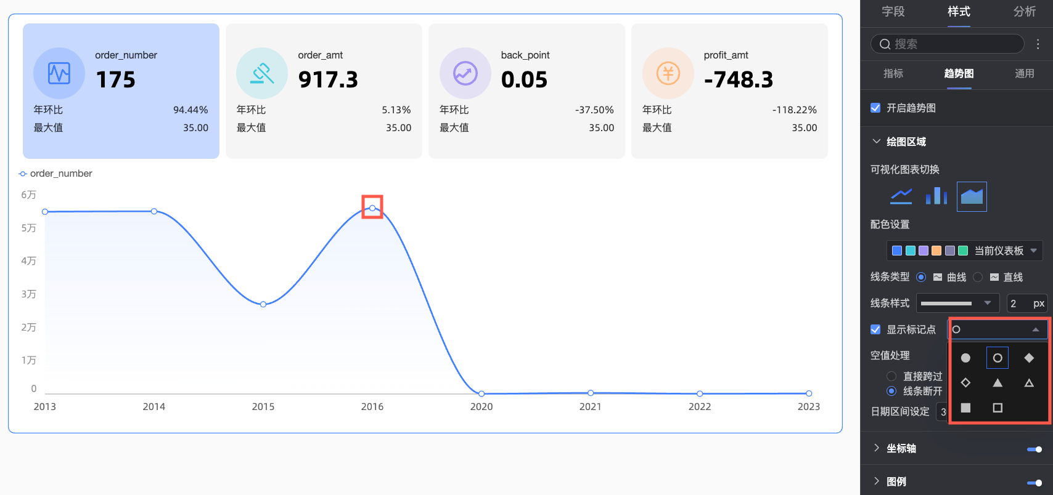Select the line chart visualization icon

coord(901,196)
